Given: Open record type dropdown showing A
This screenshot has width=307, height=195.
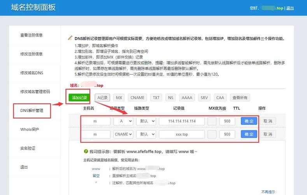Looking at the screenshot, I should click(123, 121).
